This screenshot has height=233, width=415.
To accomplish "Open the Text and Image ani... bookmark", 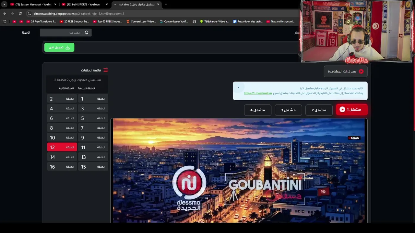I will [x=280, y=22].
